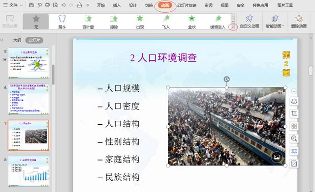Switch to the 切换 tab
Image resolution: width=315 pixels, height=192 pixels.
(149, 5)
